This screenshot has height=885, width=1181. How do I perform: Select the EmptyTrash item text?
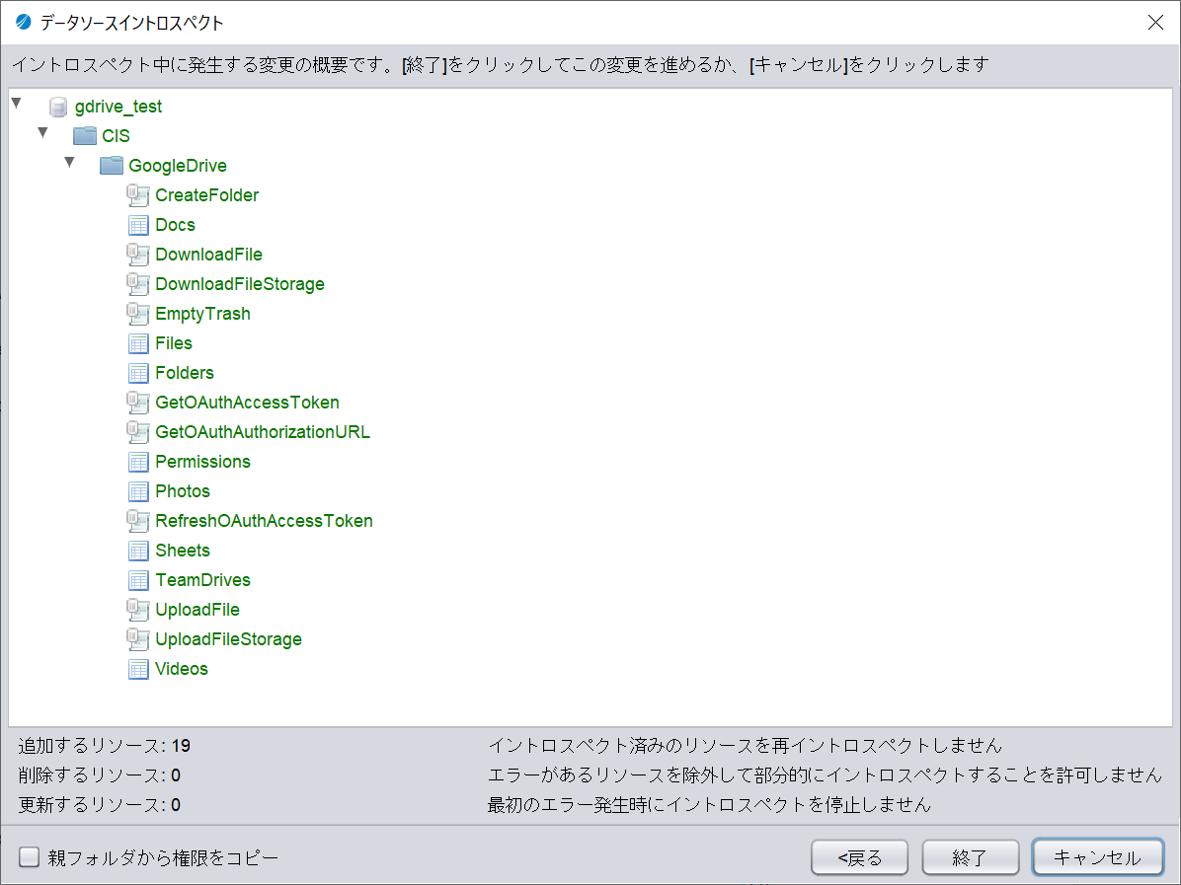click(x=202, y=314)
